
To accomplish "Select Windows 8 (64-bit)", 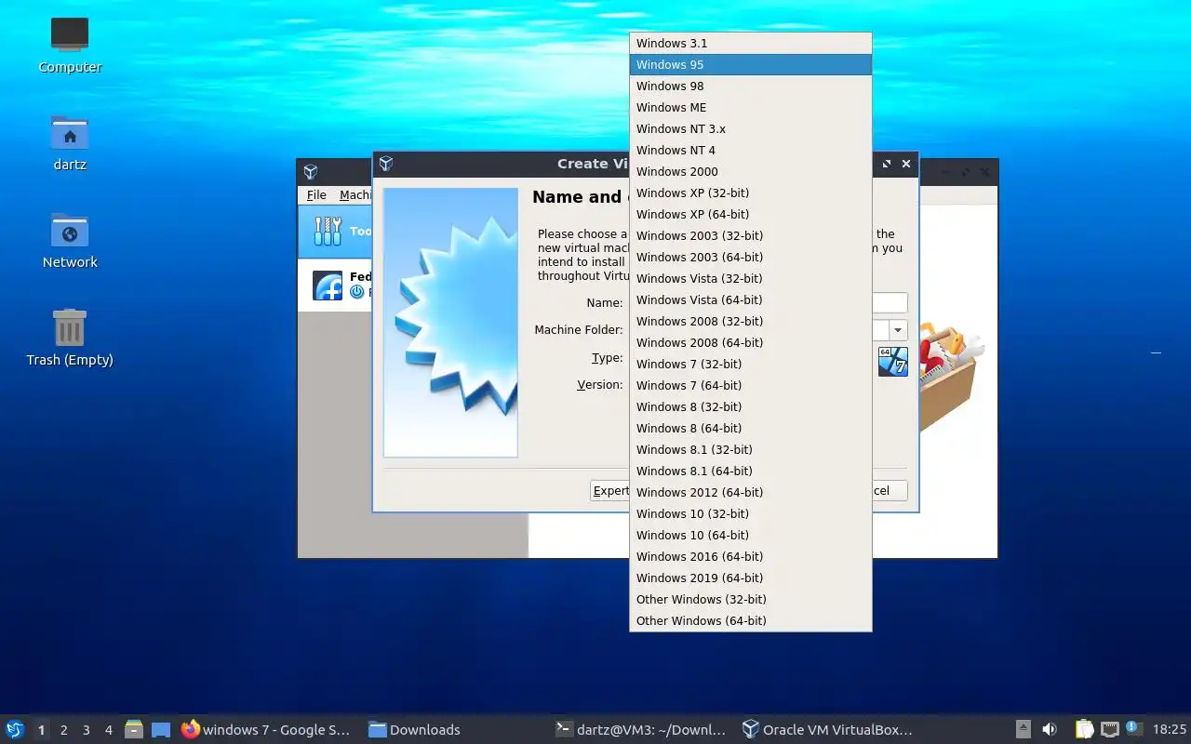I will click(750, 428).
